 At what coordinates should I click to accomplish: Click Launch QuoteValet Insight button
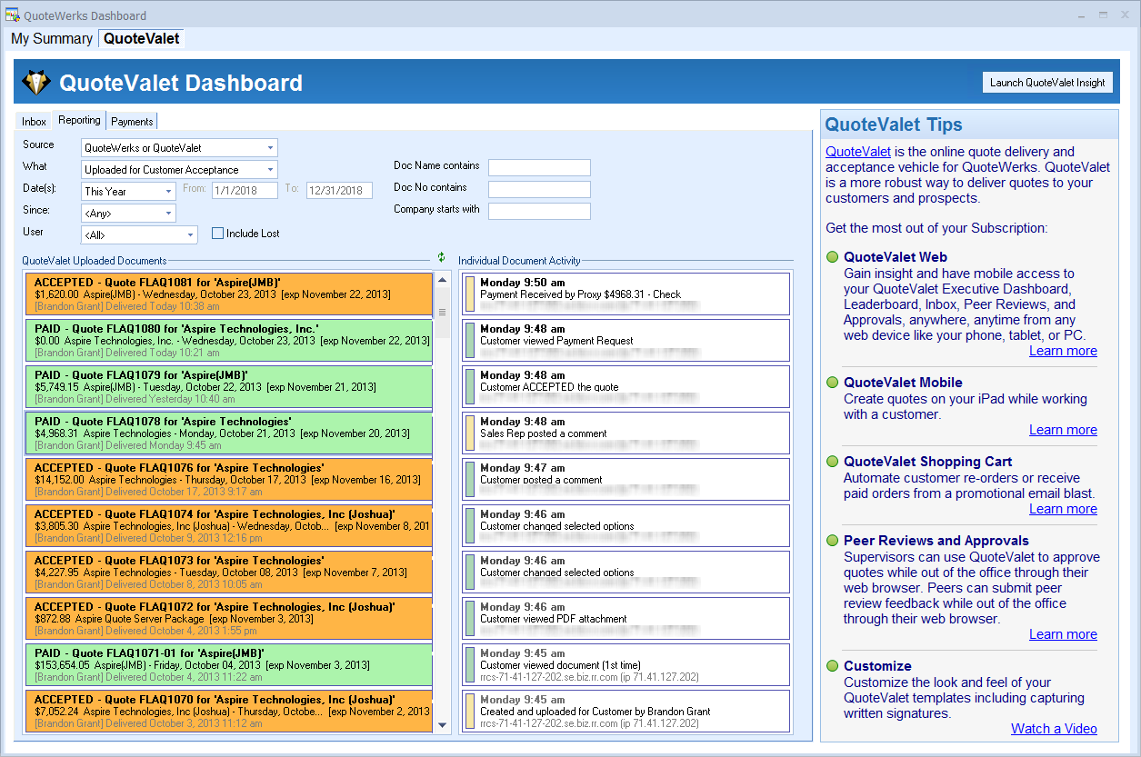tap(1047, 83)
